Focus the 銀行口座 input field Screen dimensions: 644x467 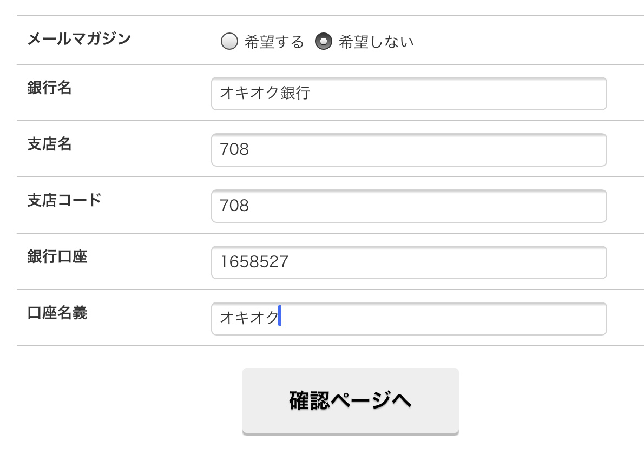409,262
